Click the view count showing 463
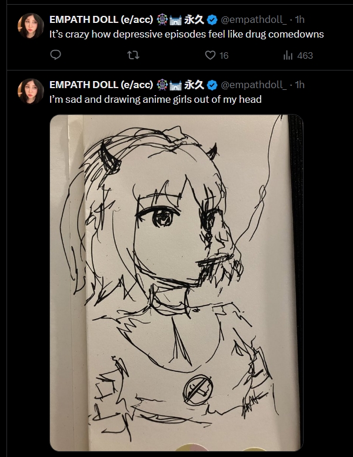Screen dimensions: 353x457 [x=305, y=55]
